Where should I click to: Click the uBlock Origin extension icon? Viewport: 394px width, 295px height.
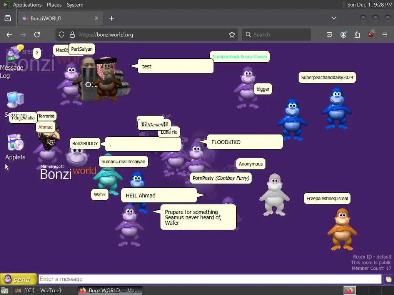(x=371, y=34)
